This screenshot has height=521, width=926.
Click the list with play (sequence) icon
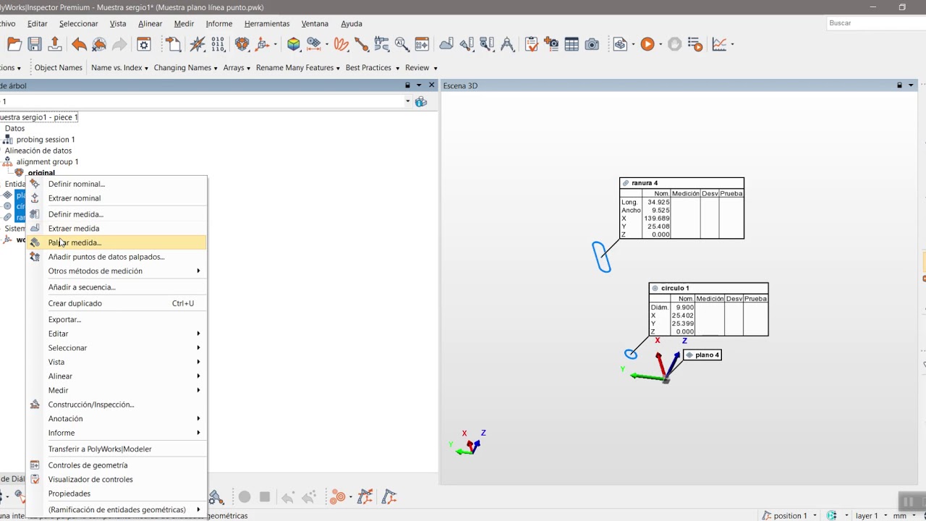695,44
